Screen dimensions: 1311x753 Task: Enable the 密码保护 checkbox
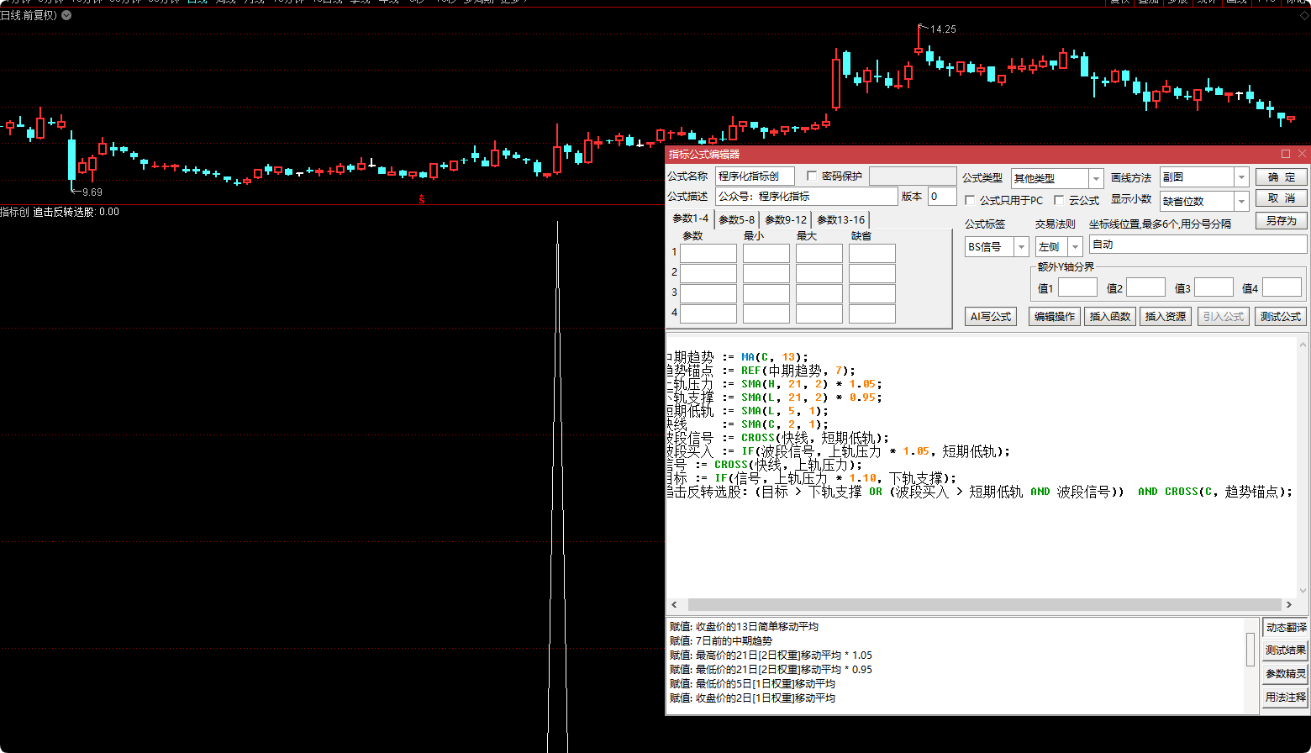click(812, 176)
